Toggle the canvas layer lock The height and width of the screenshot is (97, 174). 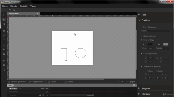pyautogui.click(x=40, y=95)
